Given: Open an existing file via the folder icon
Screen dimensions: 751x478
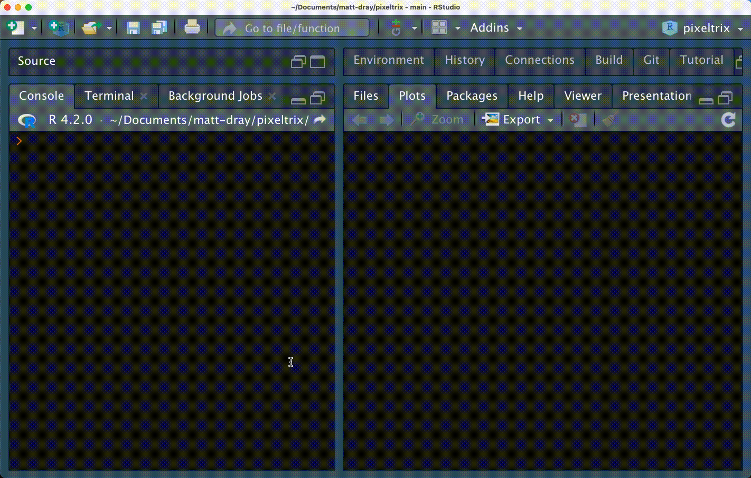Looking at the screenshot, I should (x=91, y=26).
